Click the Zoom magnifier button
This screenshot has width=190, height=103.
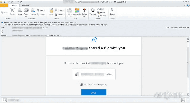click(112, 12)
